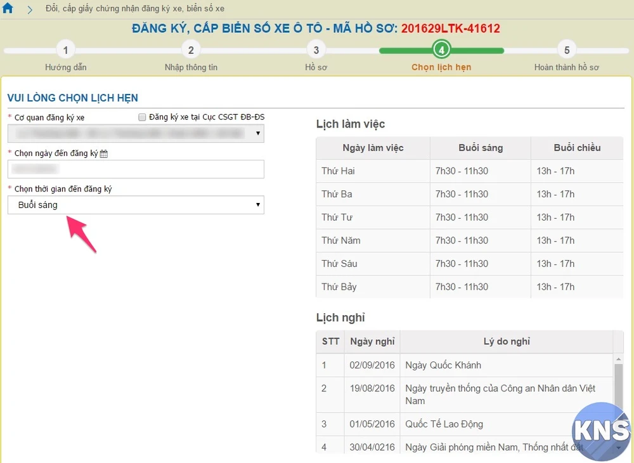Screen dimensions: 634x463
Task: Click the home icon in breadcrumb
Action: pyautogui.click(x=8, y=9)
